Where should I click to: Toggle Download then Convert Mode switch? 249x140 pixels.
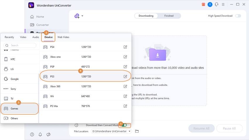click(124, 125)
